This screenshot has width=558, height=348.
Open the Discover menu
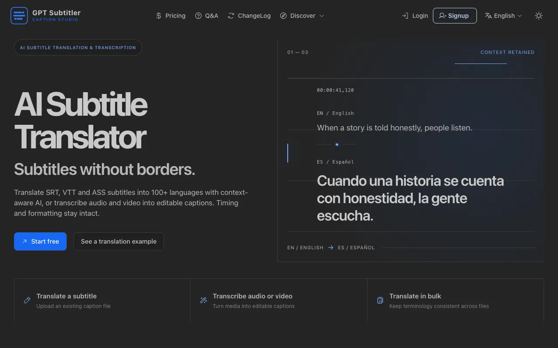[x=302, y=16]
